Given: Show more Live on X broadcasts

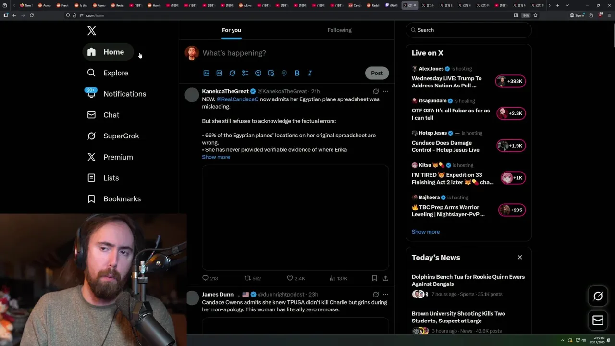Looking at the screenshot, I should point(426,232).
